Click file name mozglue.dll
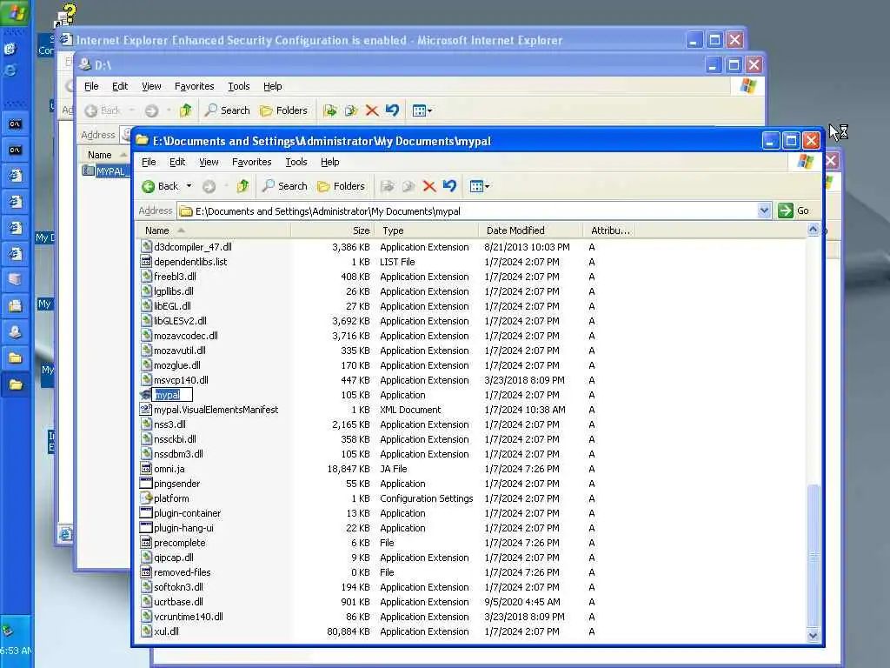Image resolution: width=890 pixels, height=668 pixels. (177, 364)
